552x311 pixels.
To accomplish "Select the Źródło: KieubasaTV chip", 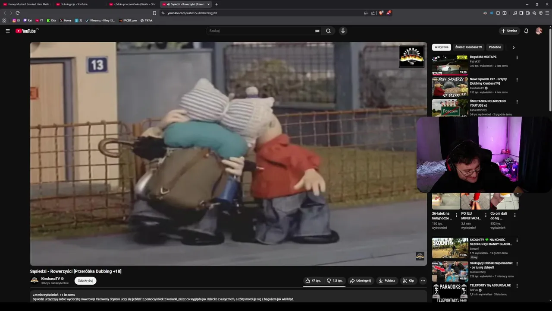I will tap(468, 47).
